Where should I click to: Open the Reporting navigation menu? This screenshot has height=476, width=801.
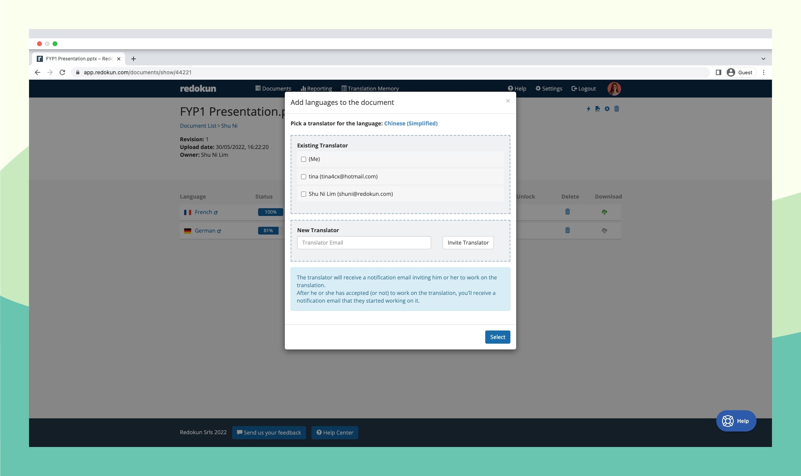(316, 88)
